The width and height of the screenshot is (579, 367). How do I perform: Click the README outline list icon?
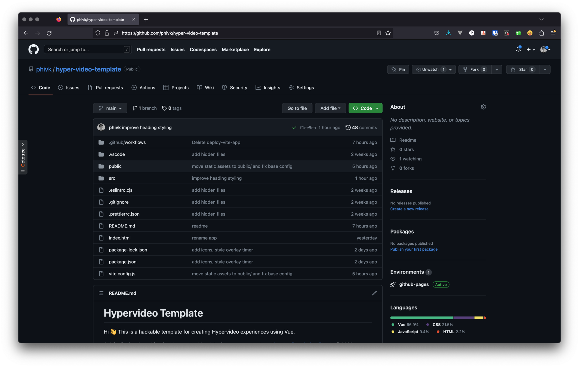[x=101, y=293]
